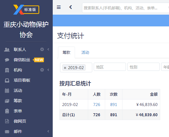Toggle the hamburger menu icon

click(59, 7)
